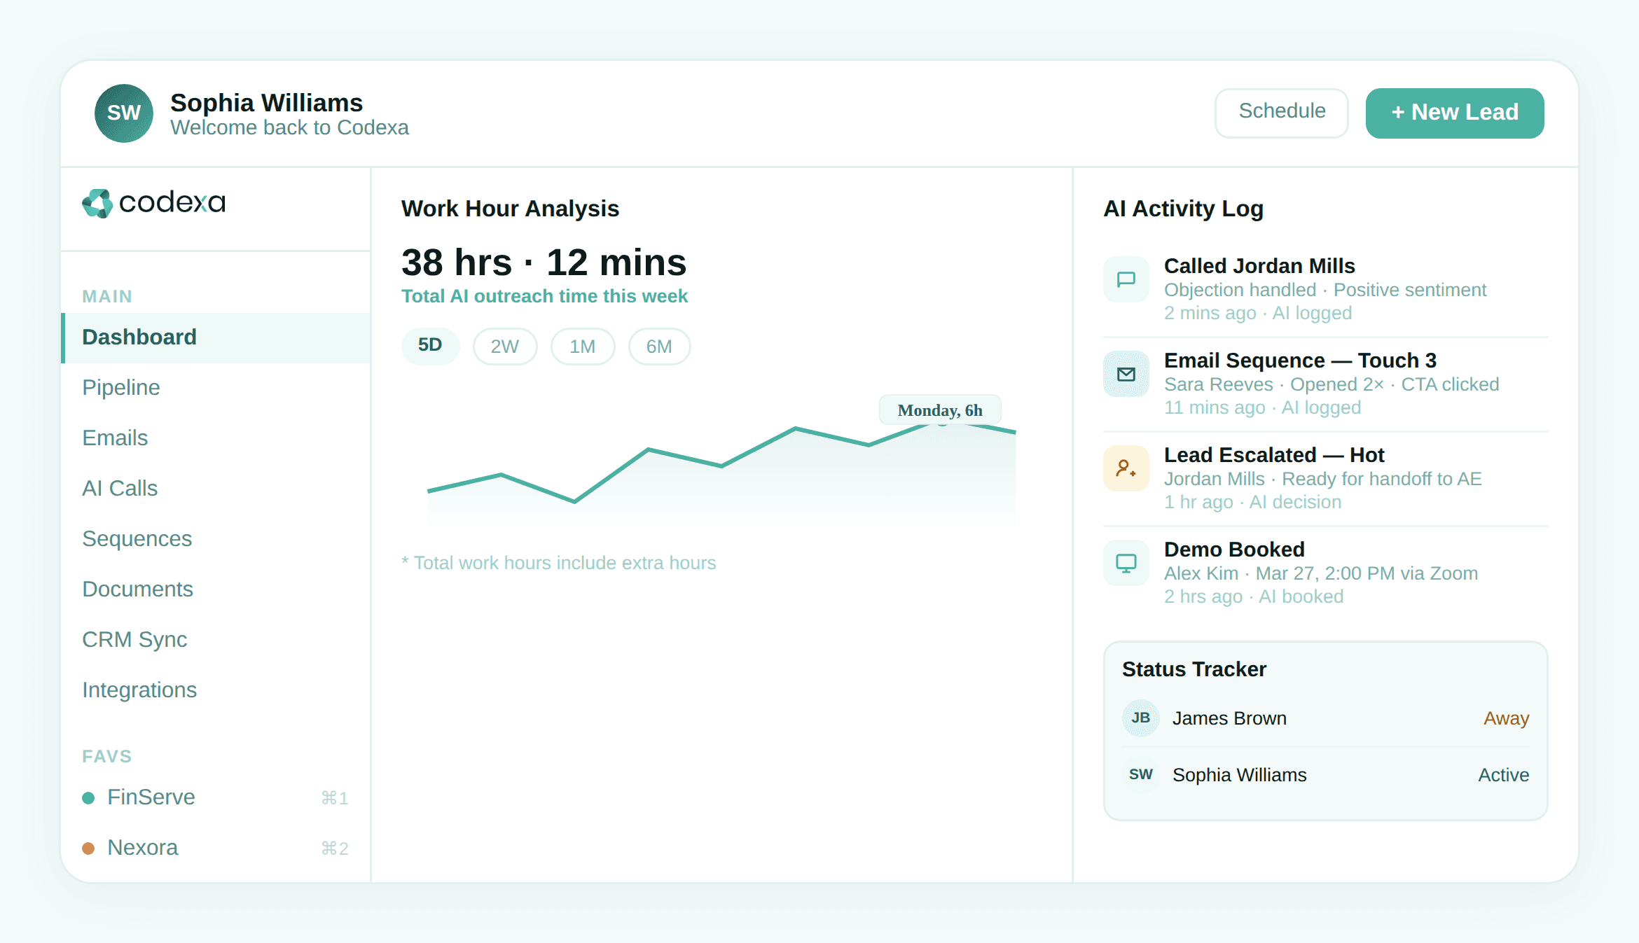Screen dimensions: 1639x943
Task: Click the Schedule button
Action: point(1281,112)
